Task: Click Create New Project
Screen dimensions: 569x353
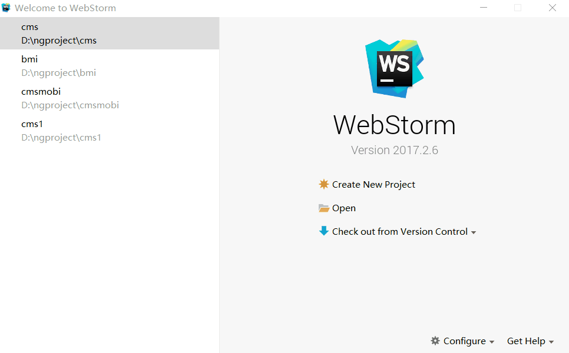Action: pos(373,184)
